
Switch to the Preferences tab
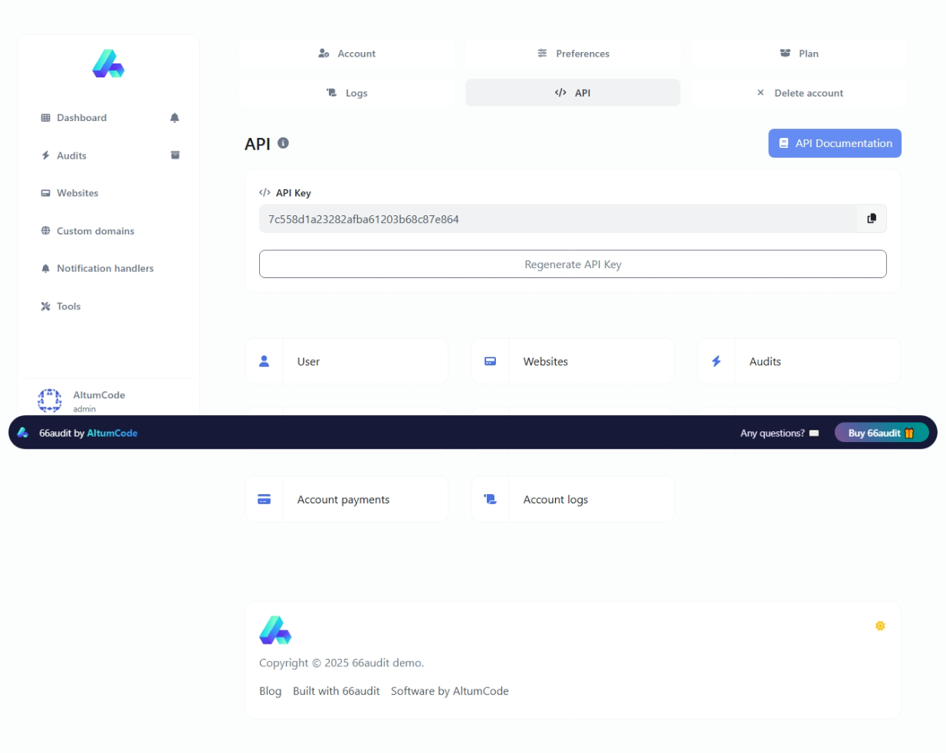pos(573,54)
